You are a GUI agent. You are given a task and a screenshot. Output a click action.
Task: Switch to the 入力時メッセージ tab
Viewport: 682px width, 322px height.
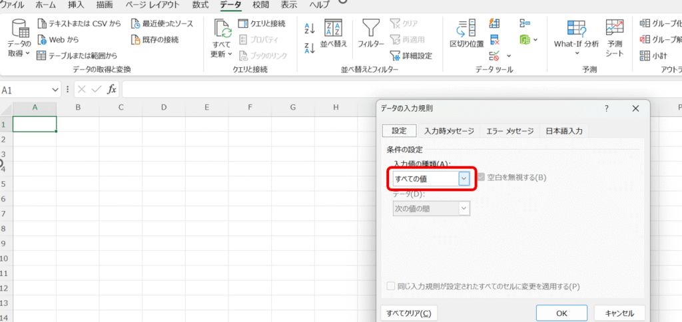(449, 131)
